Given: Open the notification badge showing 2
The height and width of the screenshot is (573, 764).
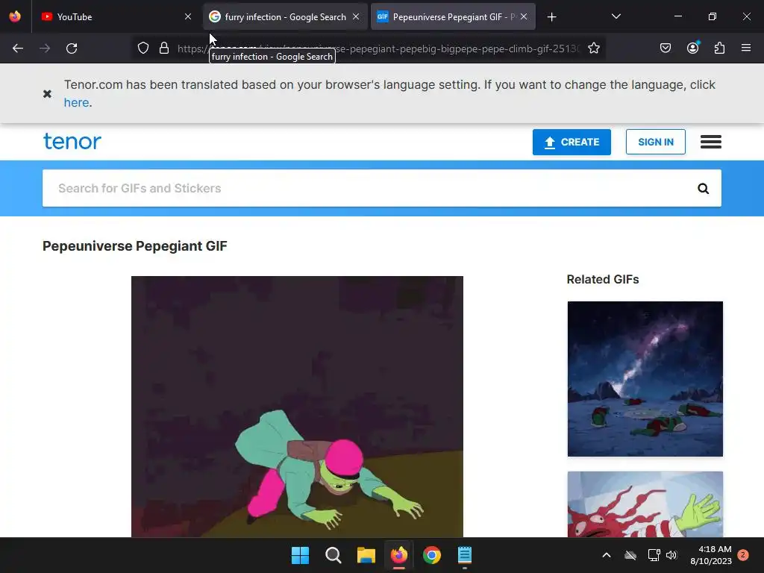Looking at the screenshot, I should pos(743,555).
